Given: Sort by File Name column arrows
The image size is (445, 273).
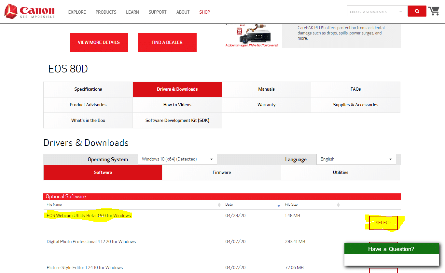Looking at the screenshot, I should tap(219, 205).
